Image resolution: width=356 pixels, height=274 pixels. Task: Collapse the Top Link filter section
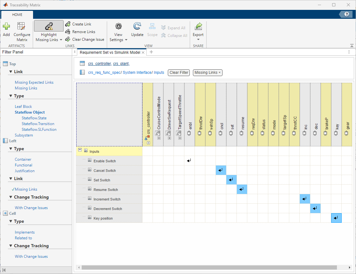click(10, 72)
